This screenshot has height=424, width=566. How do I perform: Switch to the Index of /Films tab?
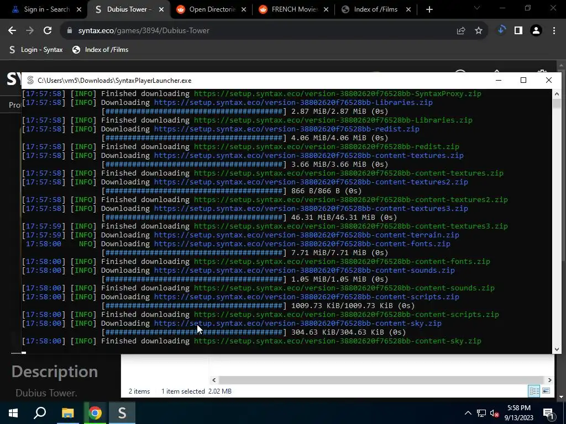click(375, 9)
